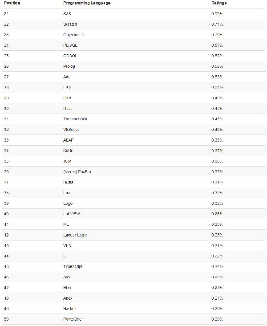The image size is (267, 326).
Task: Click the Kotlin language entry
Action: point(69,151)
